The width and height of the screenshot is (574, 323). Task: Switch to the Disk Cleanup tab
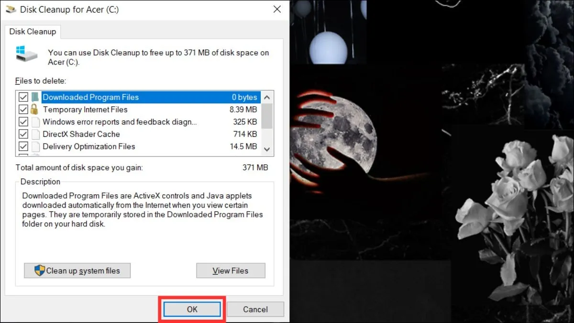33,32
